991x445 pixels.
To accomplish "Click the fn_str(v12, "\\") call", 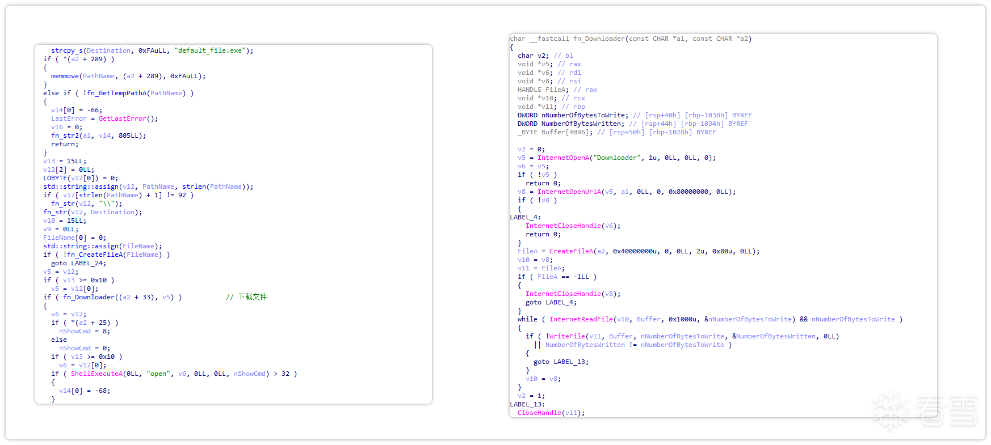I will point(86,204).
